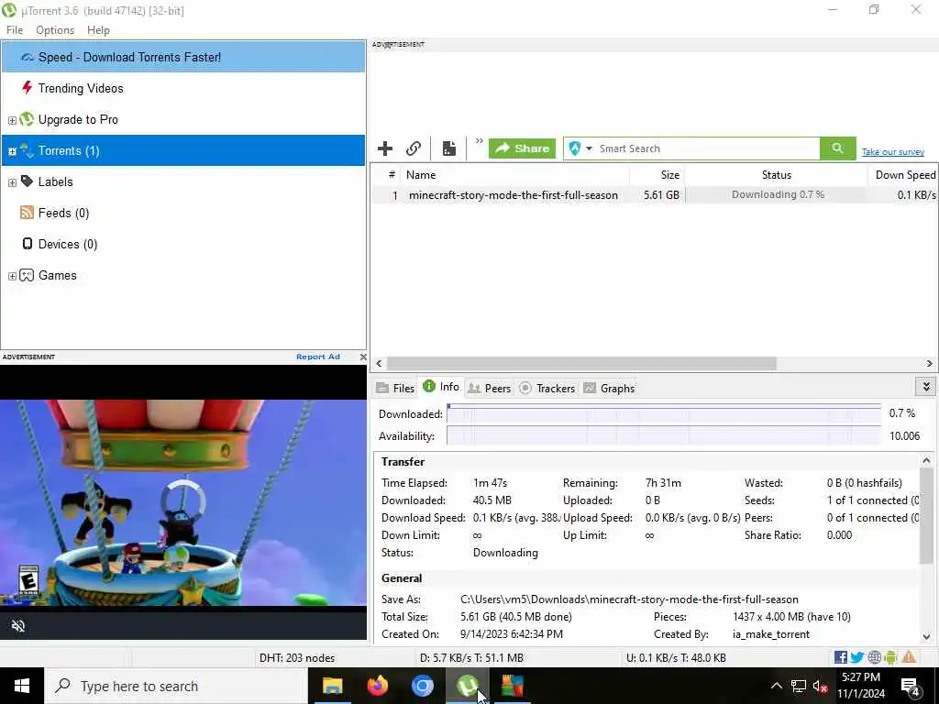Open File Explorer from taskbar
The height and width of the screenshot is (704, 939).
tap(332, 686)
